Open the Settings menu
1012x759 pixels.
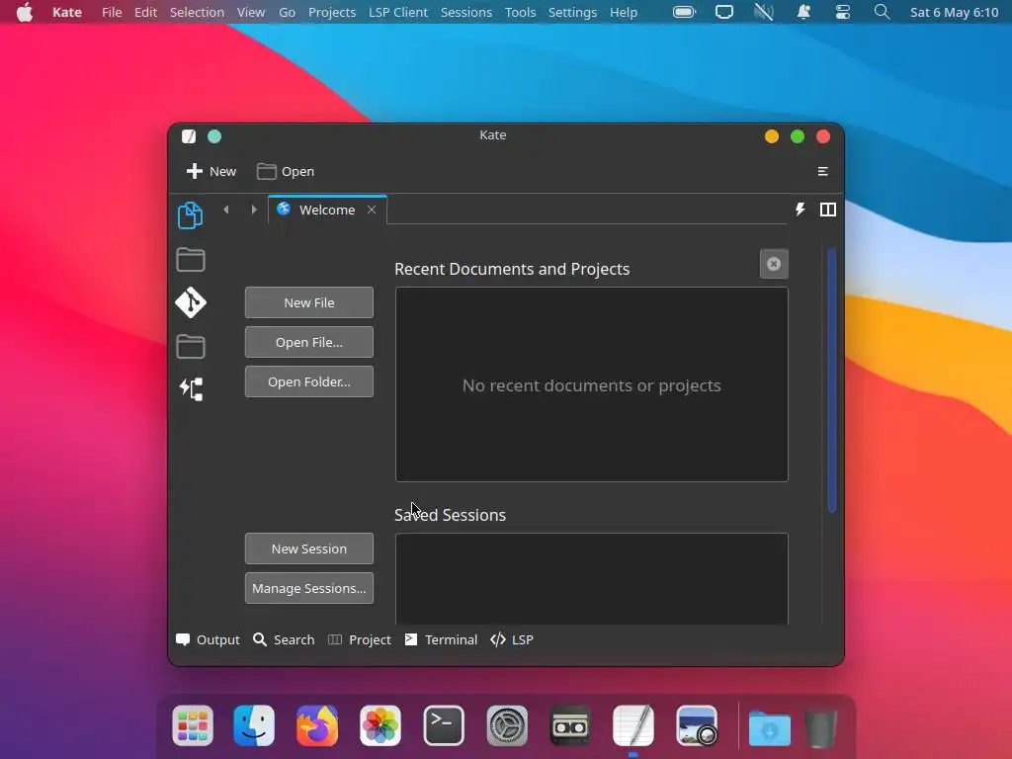[x=572, y=12]
